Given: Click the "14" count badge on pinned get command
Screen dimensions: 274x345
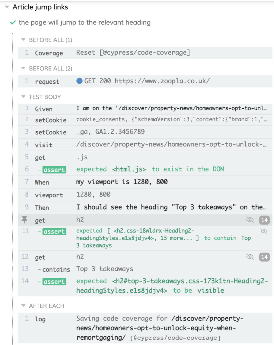Looking at the screenshot, I should [x=265, y=220].
